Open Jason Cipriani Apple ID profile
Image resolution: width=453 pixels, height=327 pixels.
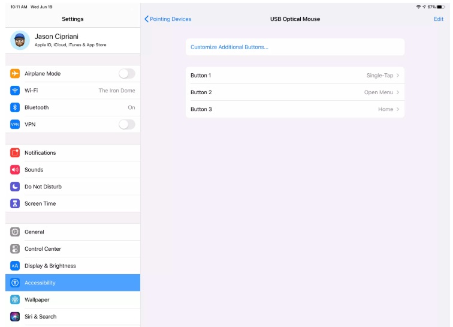coord(73,40)
